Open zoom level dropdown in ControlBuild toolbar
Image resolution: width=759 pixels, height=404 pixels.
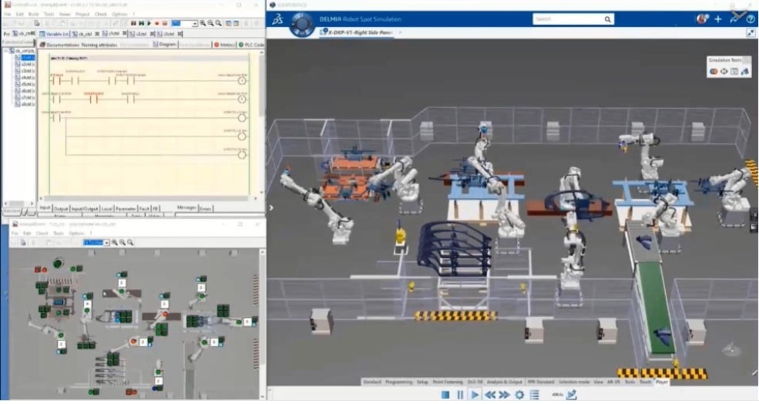(195, 23)
